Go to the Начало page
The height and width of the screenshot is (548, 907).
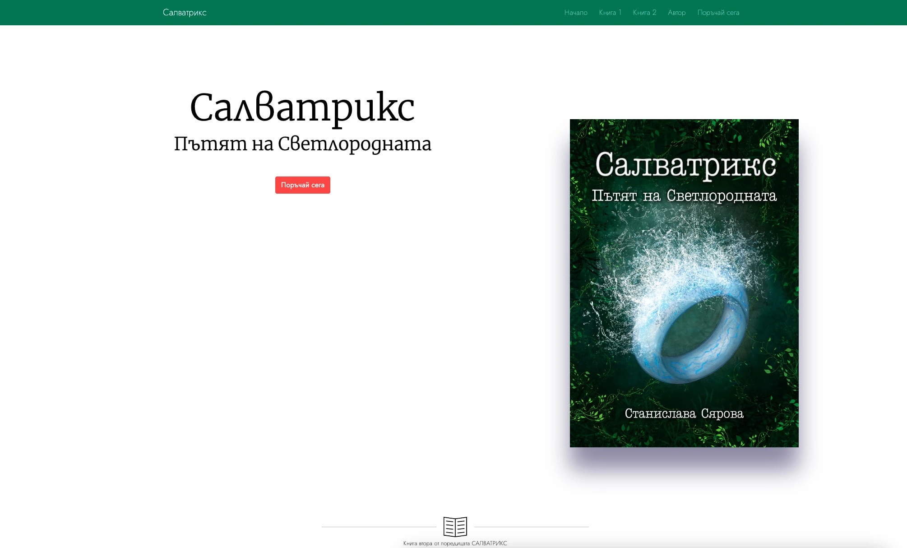(575, 13)
